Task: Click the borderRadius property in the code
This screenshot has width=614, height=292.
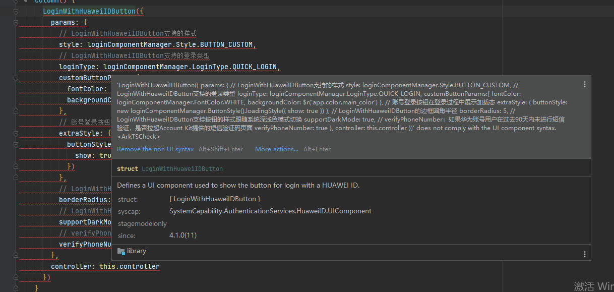Action: click(83, 200)
